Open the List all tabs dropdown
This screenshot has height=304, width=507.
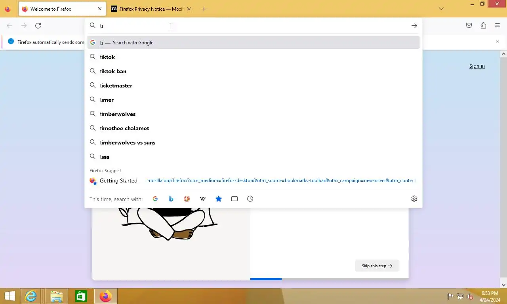click(x=441, y=9)
